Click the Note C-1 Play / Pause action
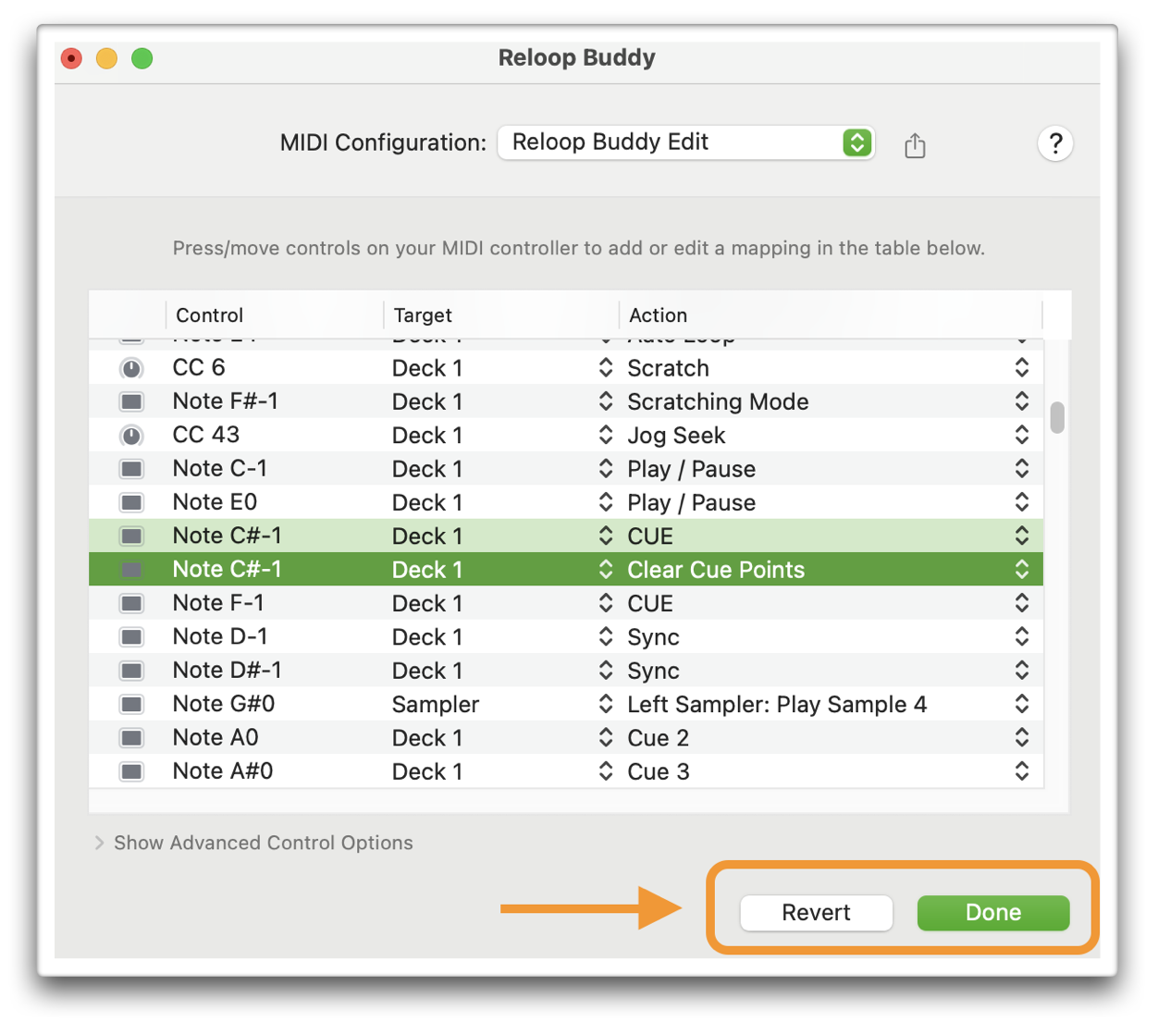The height and width of the screenshot is (1023, 1158). pyautogui.click(x=692, y=469)
